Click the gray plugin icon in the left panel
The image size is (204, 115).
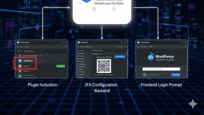point(20,71)
